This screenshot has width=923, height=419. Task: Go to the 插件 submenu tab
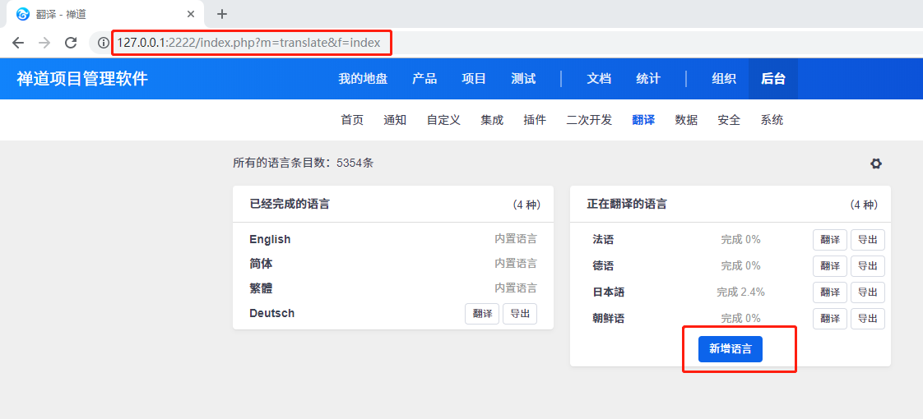click(x=535, y=120)
